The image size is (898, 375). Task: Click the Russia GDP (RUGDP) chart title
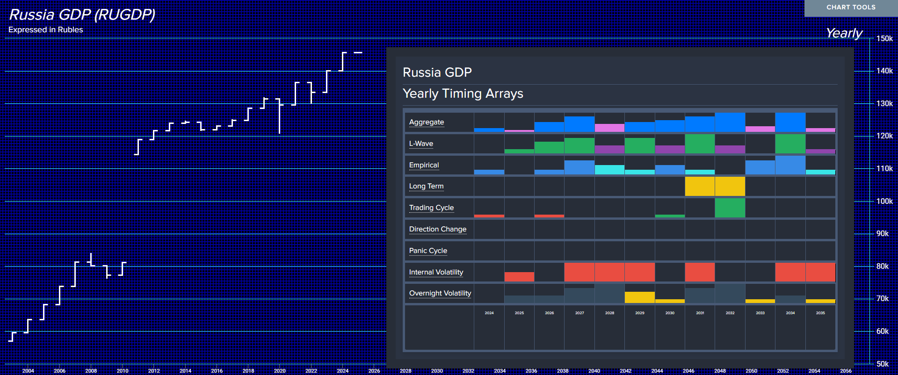[x=82, y=14]
